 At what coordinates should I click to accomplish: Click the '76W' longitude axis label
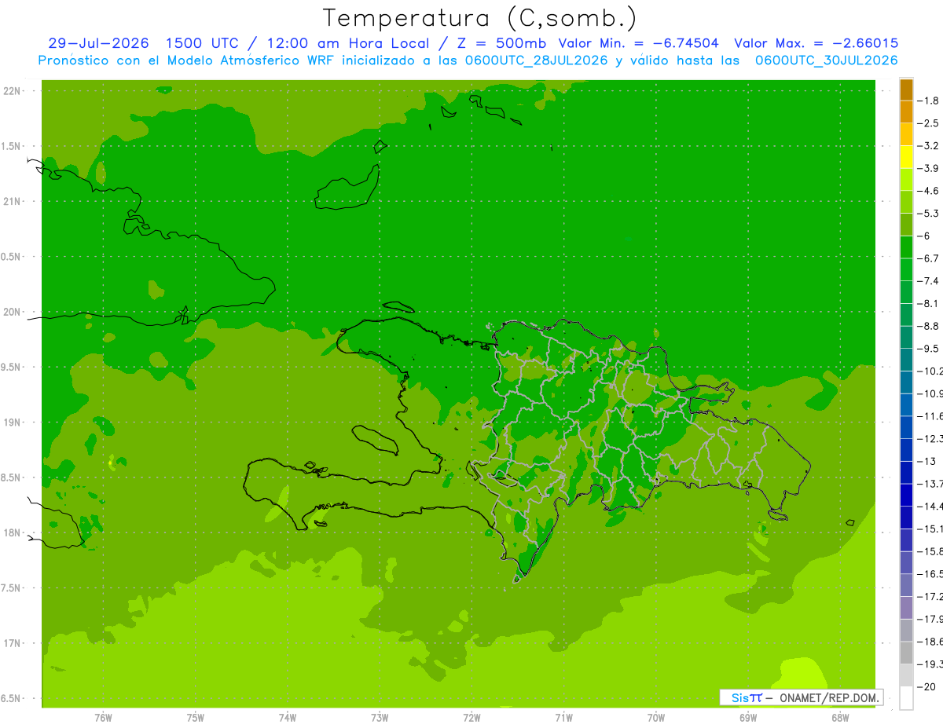103,718
